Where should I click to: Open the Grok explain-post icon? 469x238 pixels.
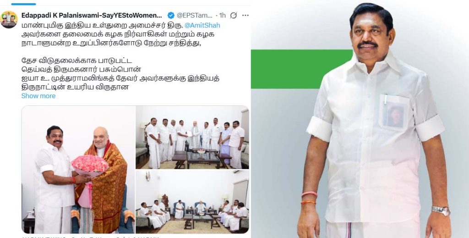point(234,15)
